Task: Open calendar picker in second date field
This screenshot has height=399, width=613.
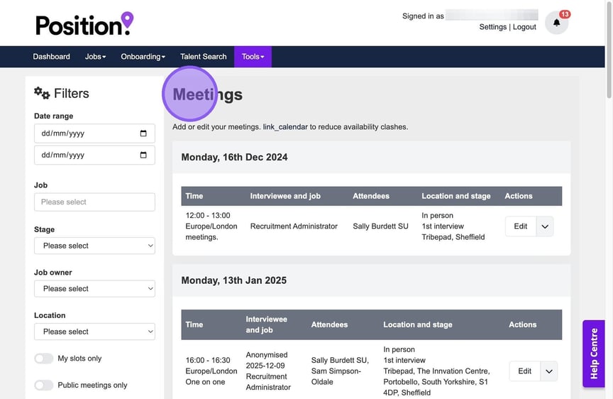Action: (x=143, y=155)
